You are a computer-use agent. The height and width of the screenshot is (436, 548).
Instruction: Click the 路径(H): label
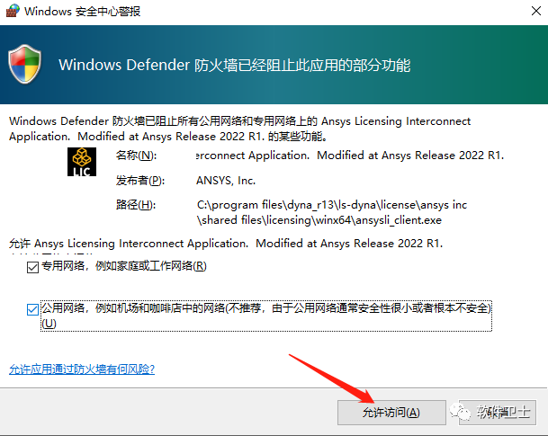click(136, 205)
